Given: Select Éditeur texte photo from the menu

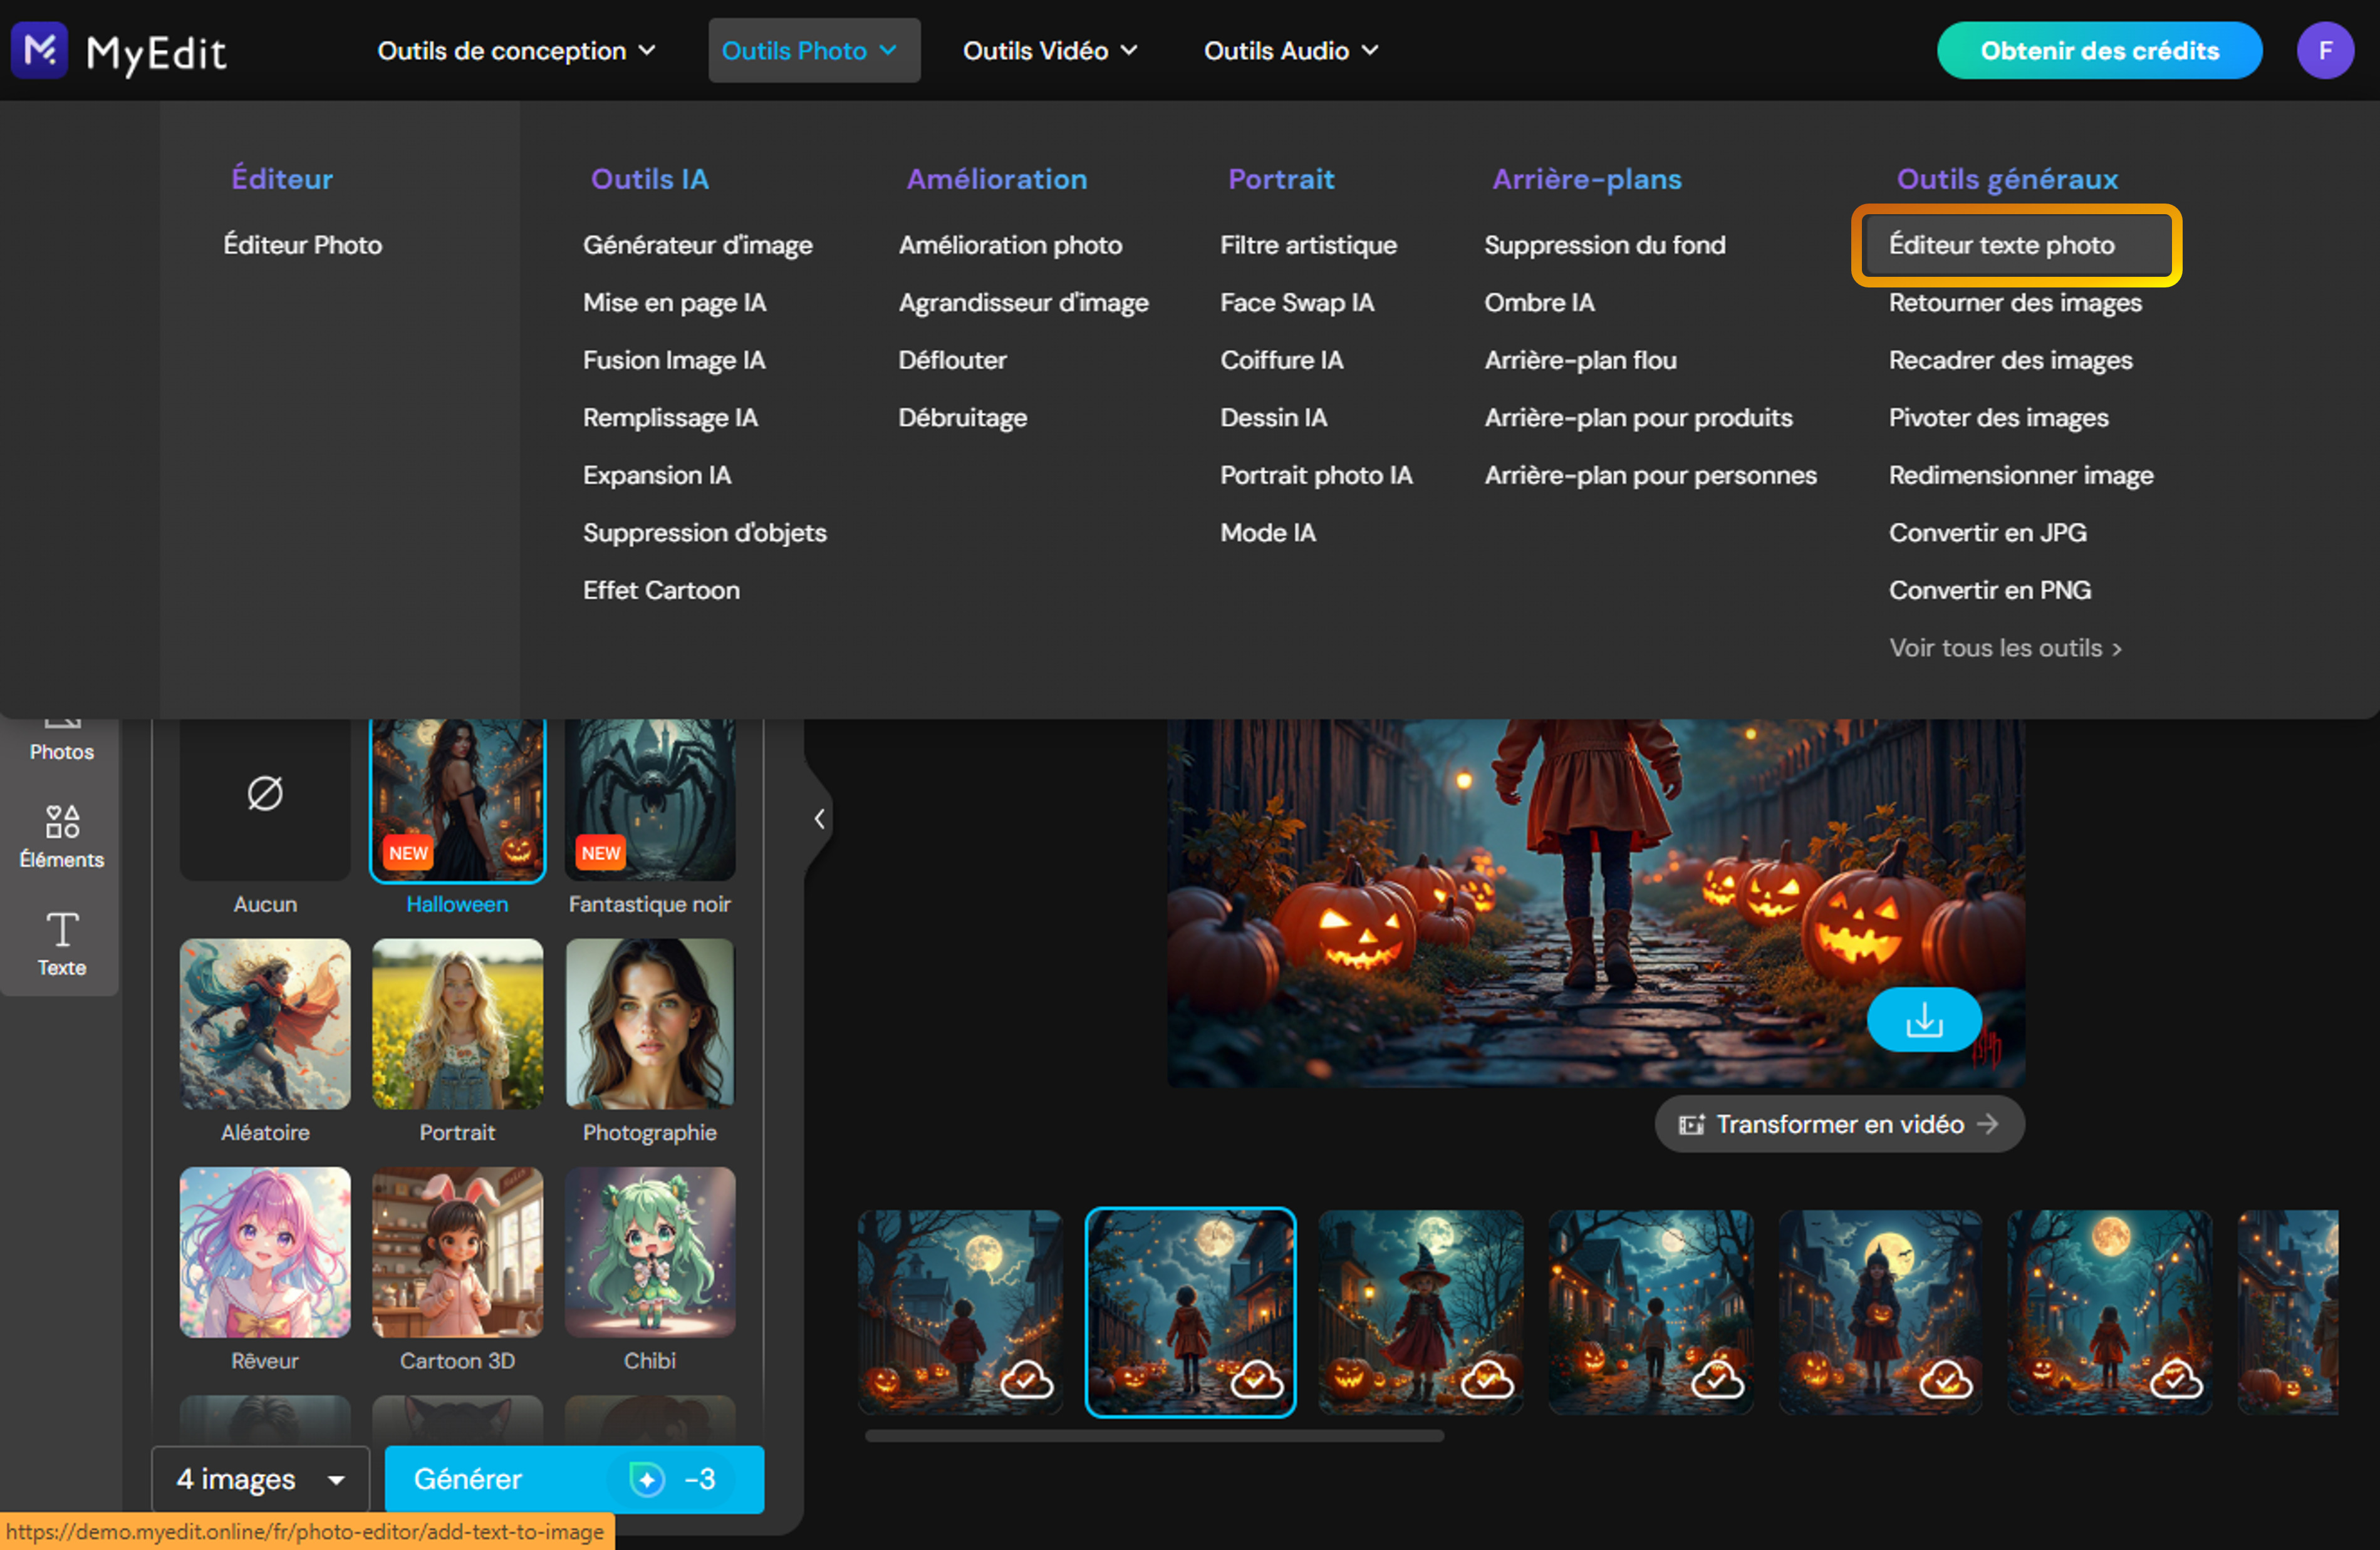Looking at the screenshot, I should (2001, 245).
